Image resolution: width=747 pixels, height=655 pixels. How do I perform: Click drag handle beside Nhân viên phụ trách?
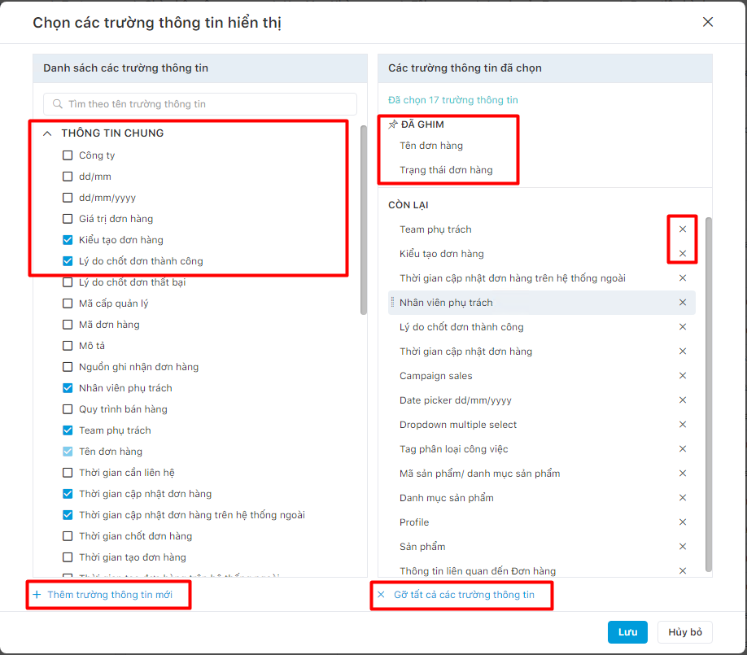[x=392, y=302]
